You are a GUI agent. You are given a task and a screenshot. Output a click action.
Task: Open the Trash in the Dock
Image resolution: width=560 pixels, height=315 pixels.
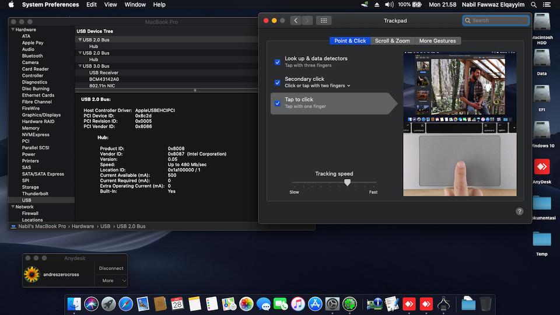[485, 303]
